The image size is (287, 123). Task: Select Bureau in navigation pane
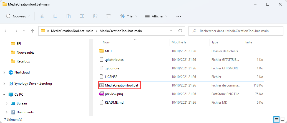(x=22, y=103)
